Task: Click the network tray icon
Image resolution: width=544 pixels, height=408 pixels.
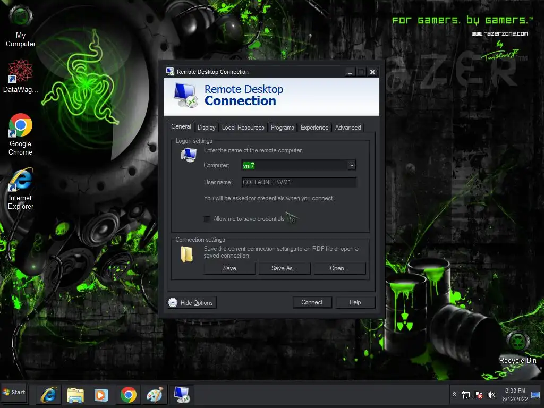Action: pyautogui.click(x=466, y=395)
